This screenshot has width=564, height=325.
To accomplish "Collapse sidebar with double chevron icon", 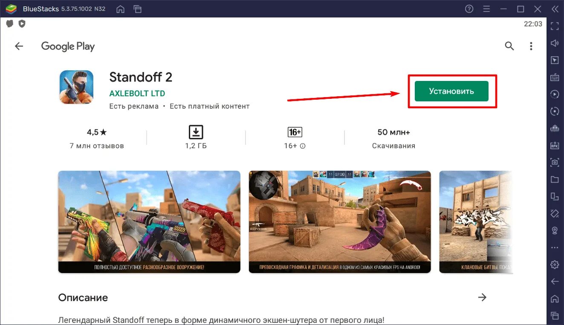I will click(x=555, y=9).
